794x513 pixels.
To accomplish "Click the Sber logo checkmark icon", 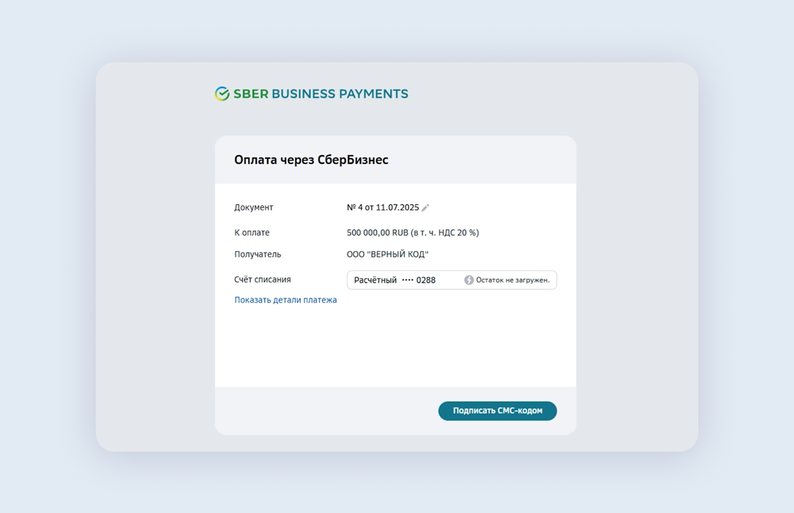I will coord(222,94).
